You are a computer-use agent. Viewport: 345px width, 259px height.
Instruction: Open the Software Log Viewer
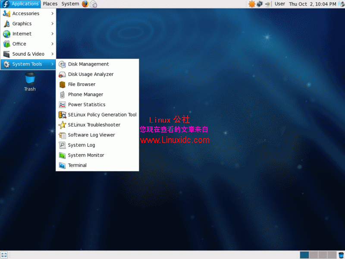pyautogui.click(x=91, y=135)
